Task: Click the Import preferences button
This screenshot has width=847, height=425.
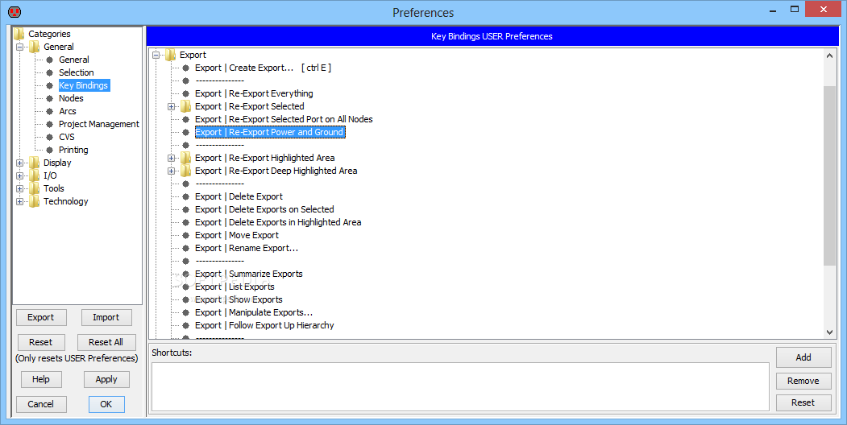Action: [106, 317]
